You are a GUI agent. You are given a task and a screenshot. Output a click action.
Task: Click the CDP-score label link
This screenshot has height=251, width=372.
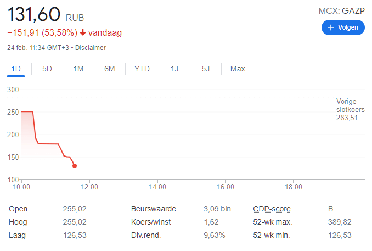[x=272, y=209]
